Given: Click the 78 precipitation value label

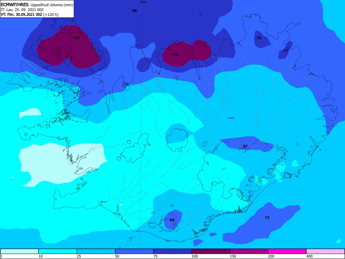Looking at the screenshot, I should pyautogui.click(x=259, y=38).
